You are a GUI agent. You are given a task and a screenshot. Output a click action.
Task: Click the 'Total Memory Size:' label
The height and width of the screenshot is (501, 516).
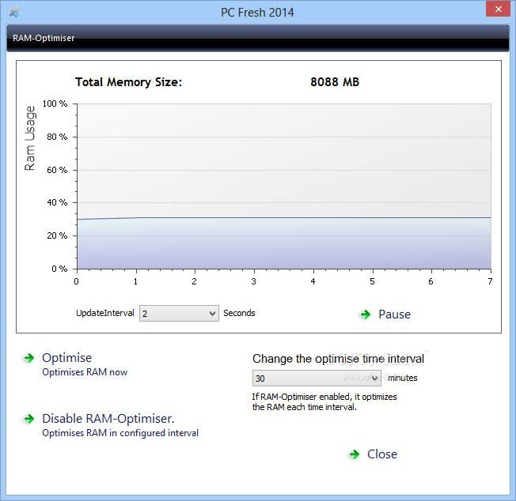(128, 82)
